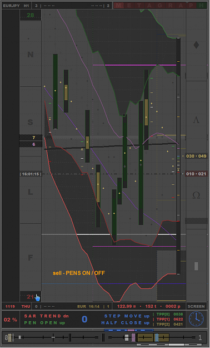This screenshot has height=348, width=210.
Task: Click the red M letter in METAGRAPH header
Action: click(x=119, y=6)
